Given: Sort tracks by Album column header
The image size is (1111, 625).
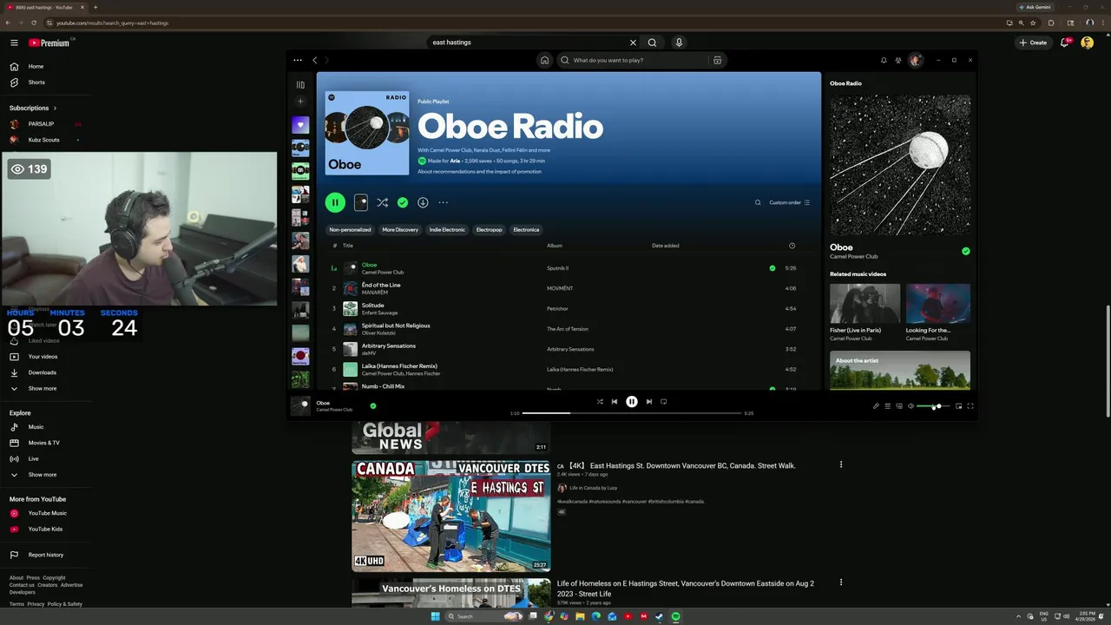Looking at the screenshot, I should point(555,246).
